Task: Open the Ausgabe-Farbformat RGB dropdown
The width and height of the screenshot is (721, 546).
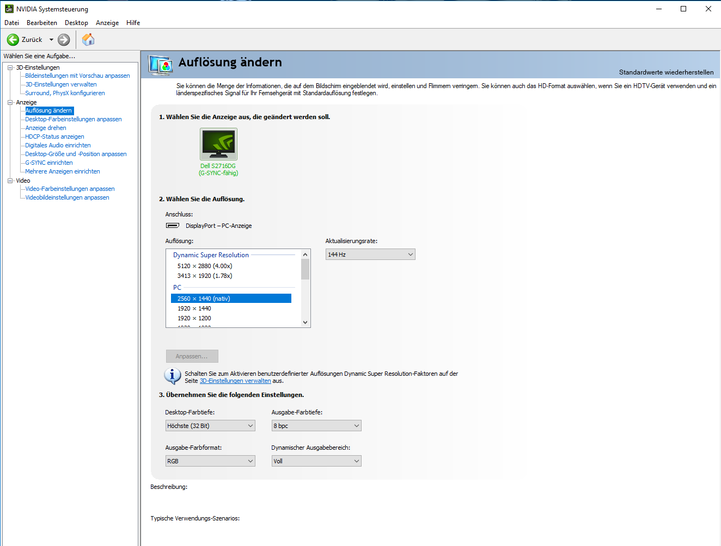Action: (x=210, y=461)
